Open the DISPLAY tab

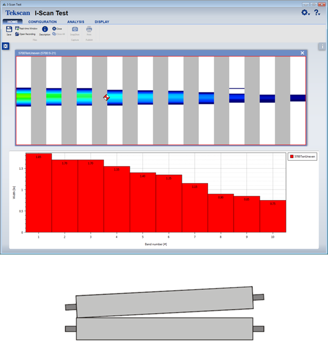(x=102, y=22)
